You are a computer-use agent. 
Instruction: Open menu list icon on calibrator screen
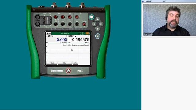click(50, 33)
